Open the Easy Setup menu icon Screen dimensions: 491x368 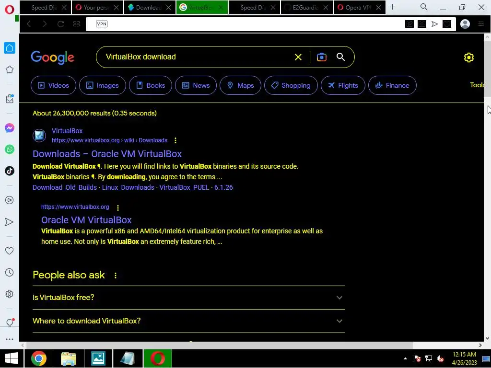tap(481, 24)
